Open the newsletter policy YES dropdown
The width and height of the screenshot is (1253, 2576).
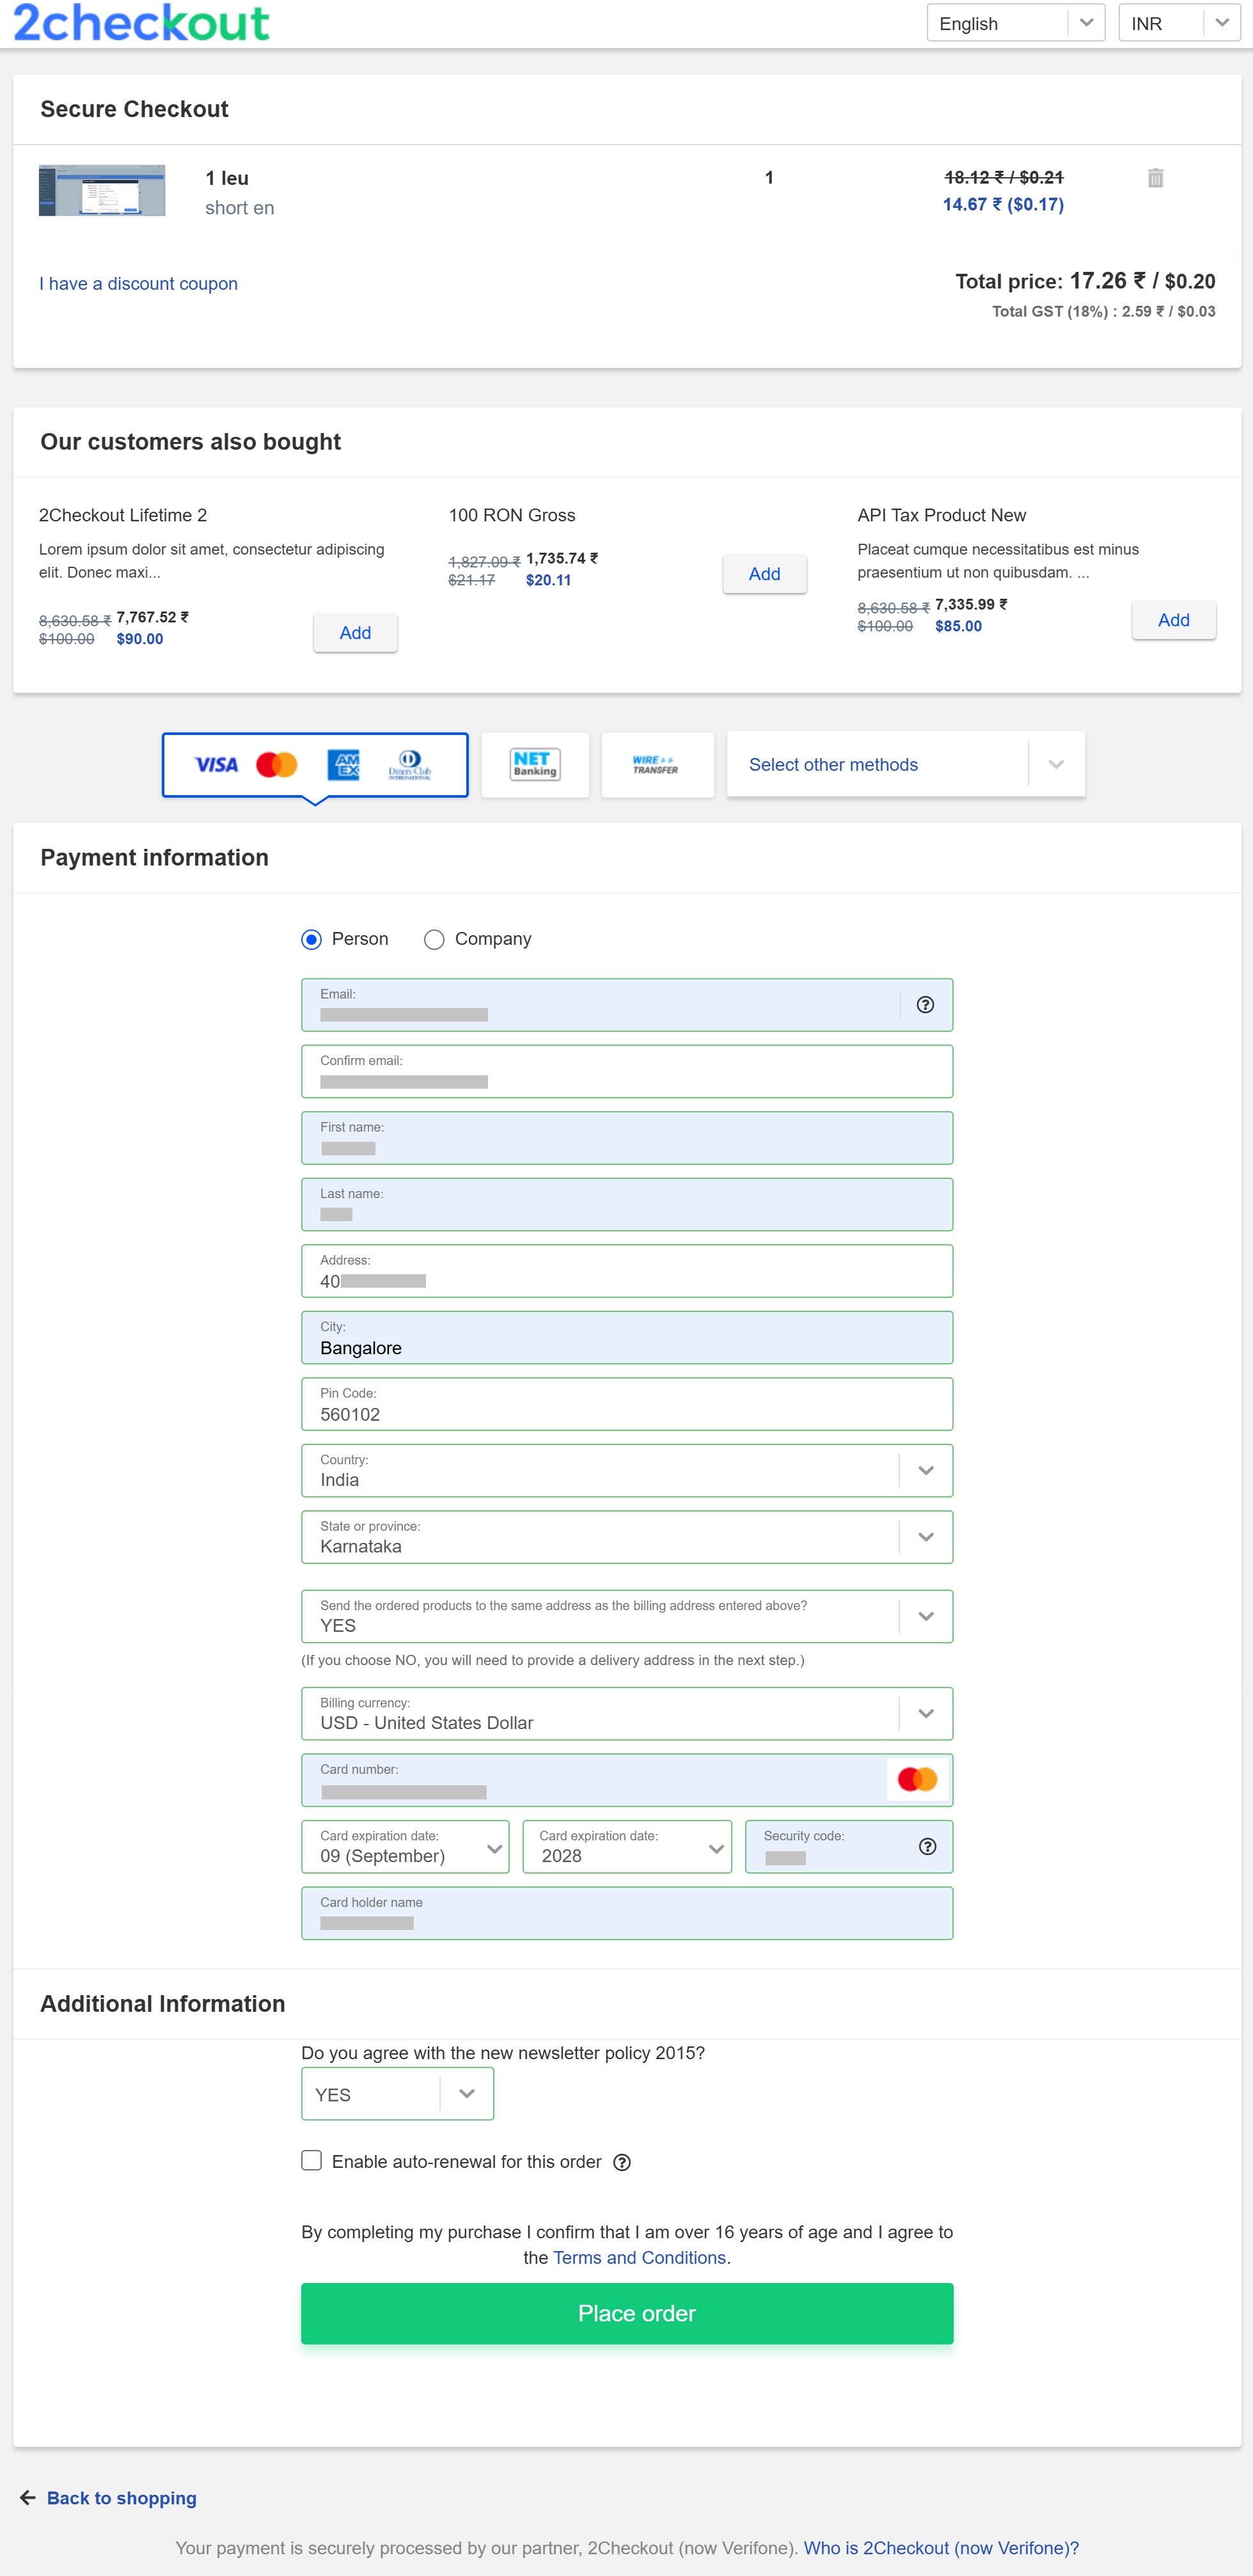397,2094
